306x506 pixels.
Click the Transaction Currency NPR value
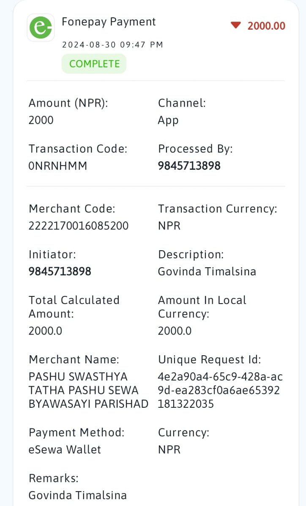[169, 226]
